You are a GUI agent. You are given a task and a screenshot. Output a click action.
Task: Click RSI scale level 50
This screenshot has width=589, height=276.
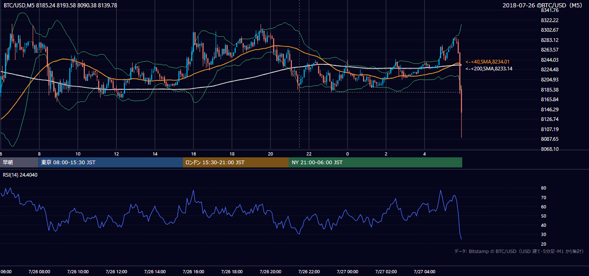[543, 216]
